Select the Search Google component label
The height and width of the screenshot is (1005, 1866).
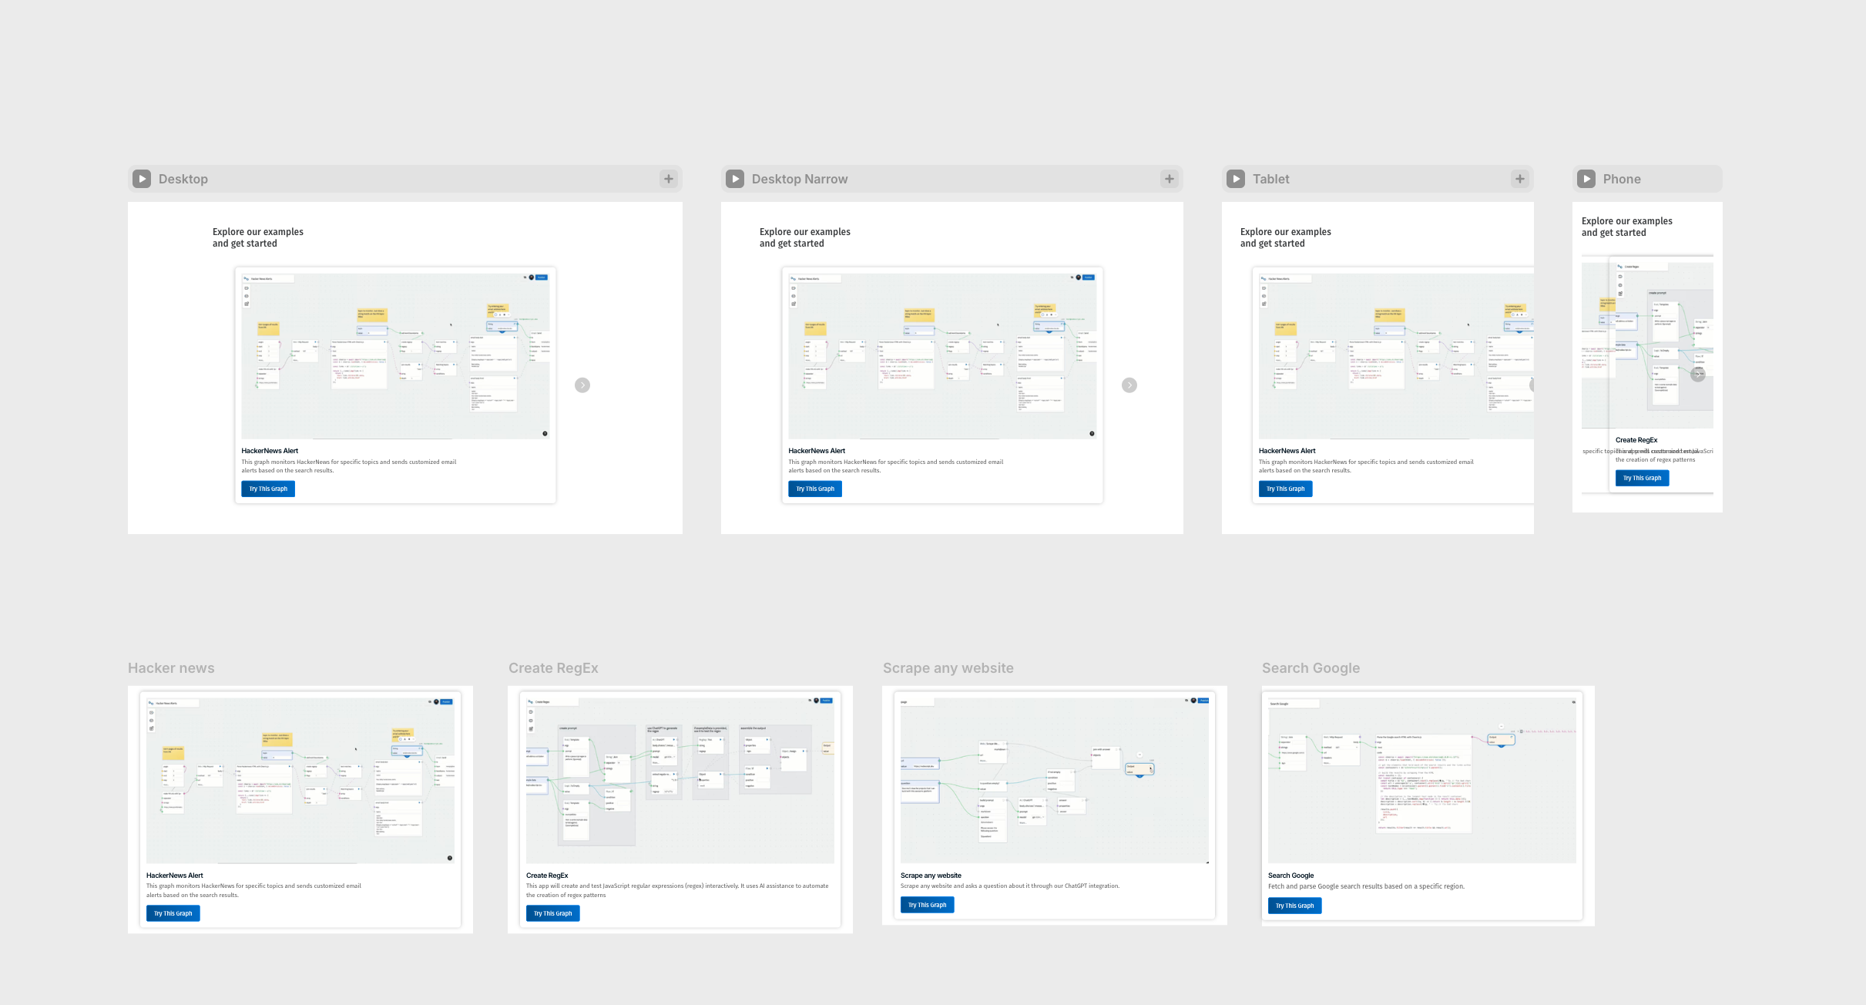point(1311,668)
